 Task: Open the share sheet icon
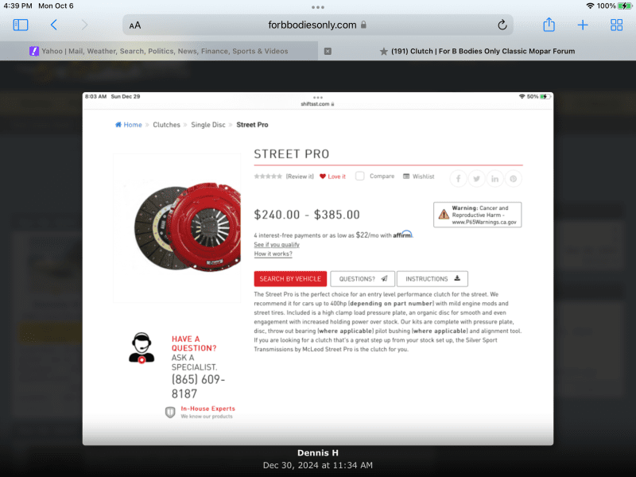pyautogui.click(x=549, y=25)
